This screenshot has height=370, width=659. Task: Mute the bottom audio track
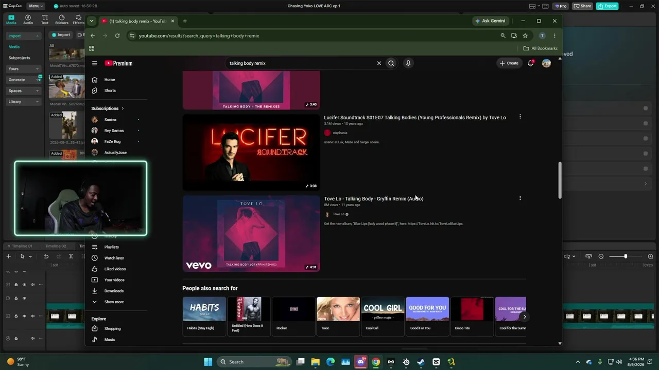(32, 338)
